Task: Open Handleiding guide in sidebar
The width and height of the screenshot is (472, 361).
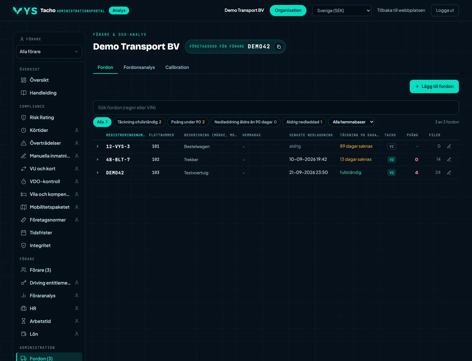Action: click(49, 93)
